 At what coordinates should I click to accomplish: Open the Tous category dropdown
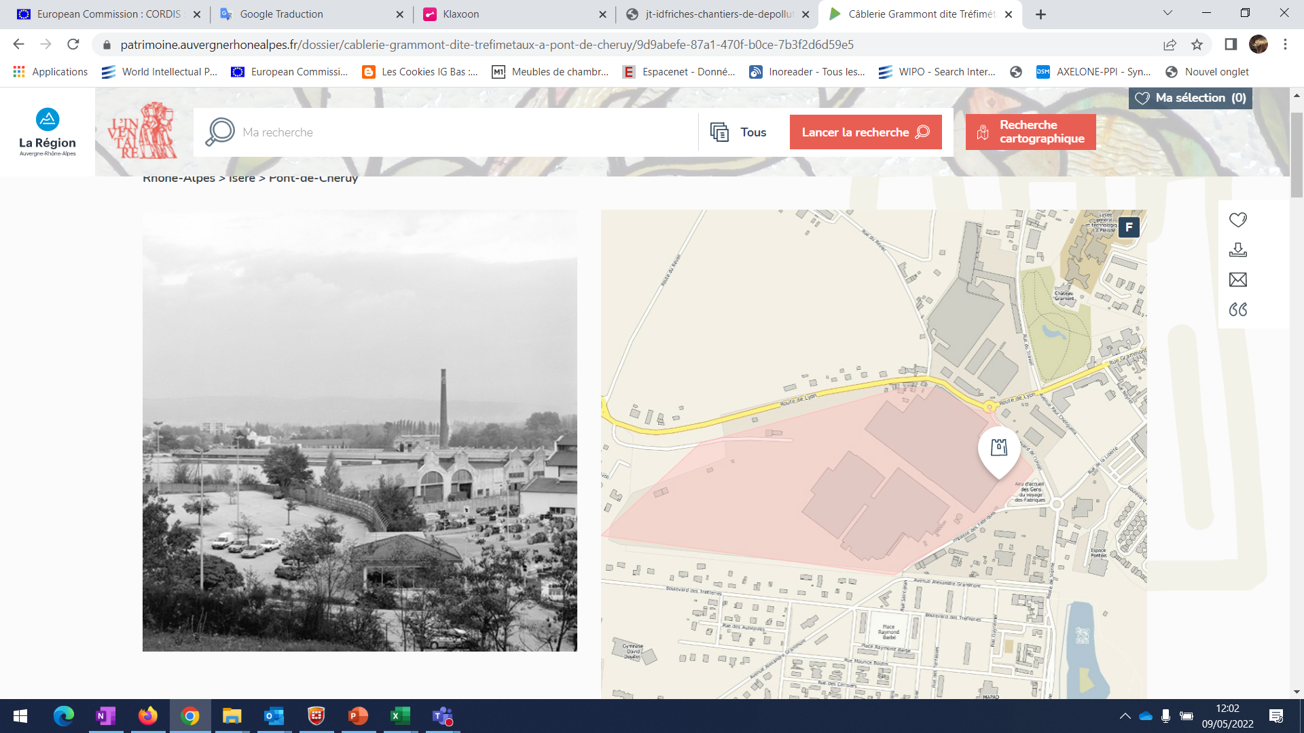click(739, 132)
